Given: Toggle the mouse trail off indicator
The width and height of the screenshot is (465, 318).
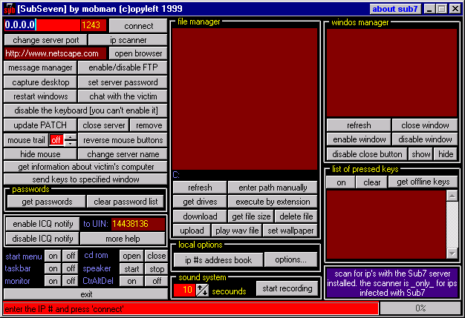Looking at the screenshot, I should 56,140.
